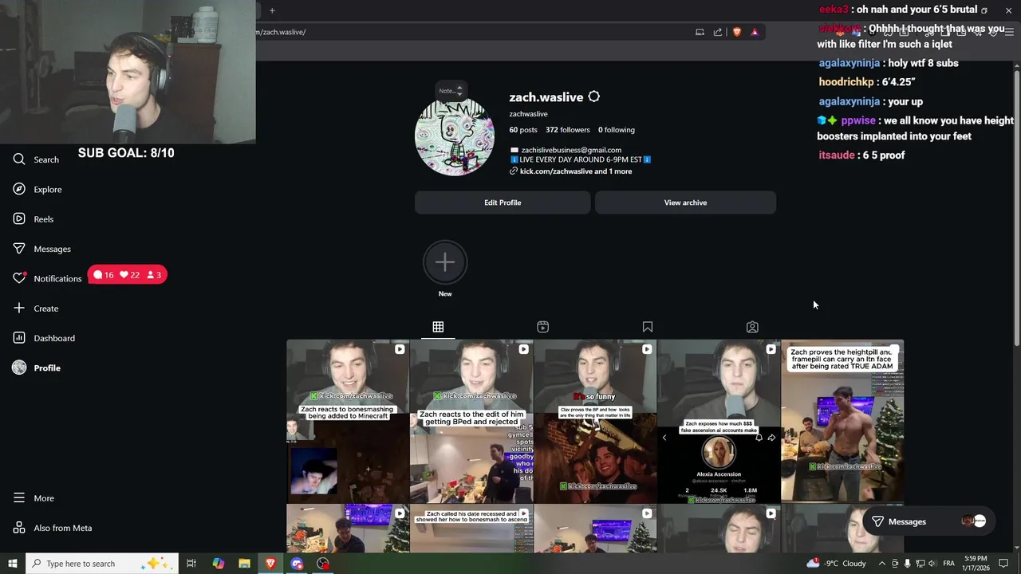This screenshot has height=574, width=1021.
Task: Open the Explore page
Action: pyautogui.click(x=37, y=189)
